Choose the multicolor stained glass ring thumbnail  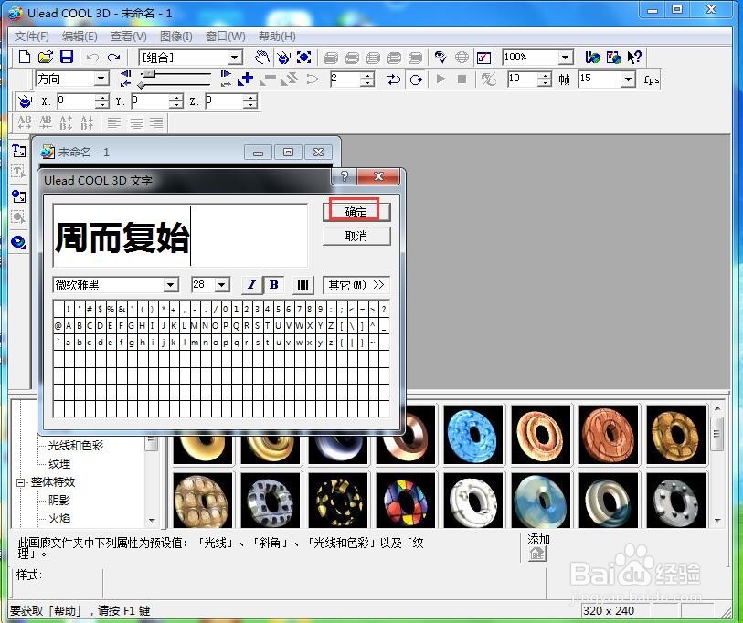pos(405,501)
